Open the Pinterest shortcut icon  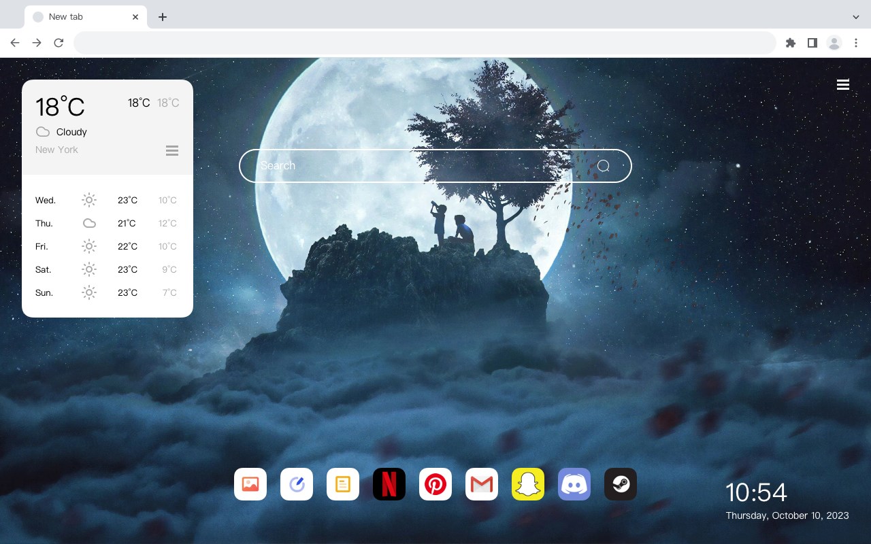[435, 484]
